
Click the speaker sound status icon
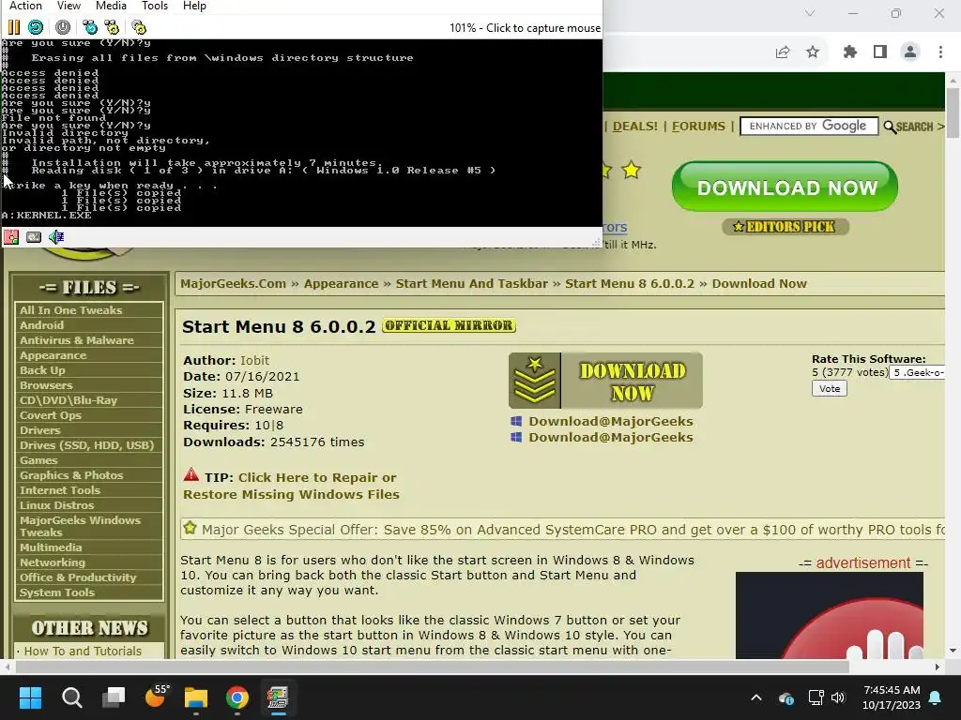[55, 237]
